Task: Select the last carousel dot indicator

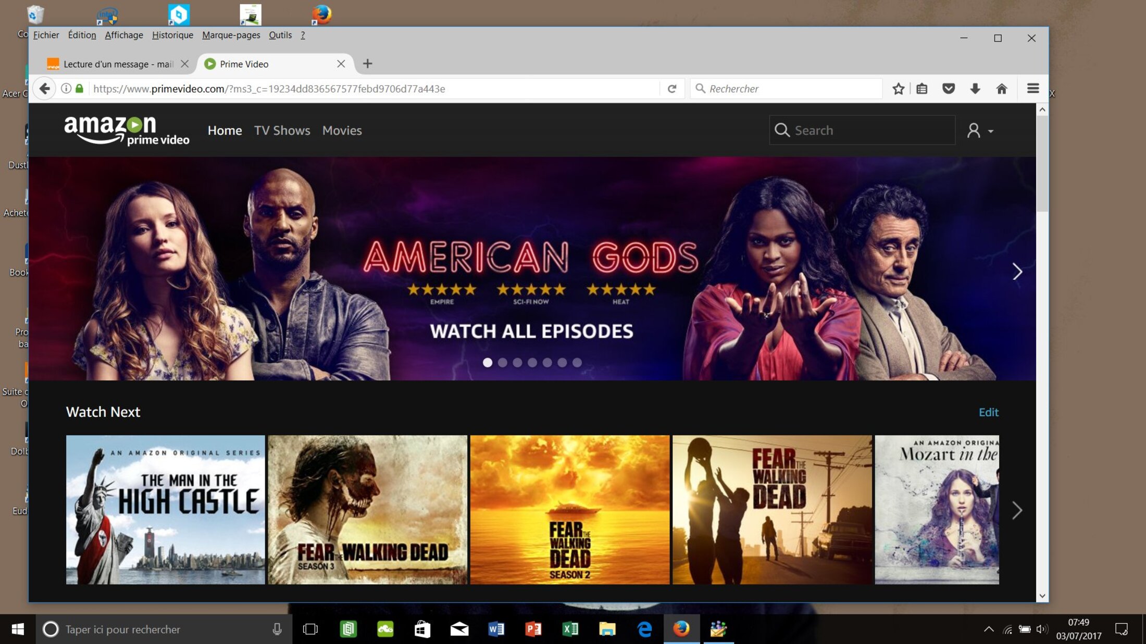Action: point(577,363)
